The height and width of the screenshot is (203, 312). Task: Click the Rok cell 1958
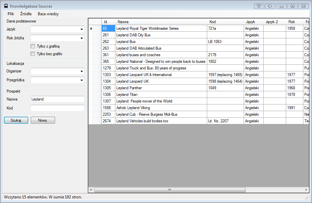point(294,28)
